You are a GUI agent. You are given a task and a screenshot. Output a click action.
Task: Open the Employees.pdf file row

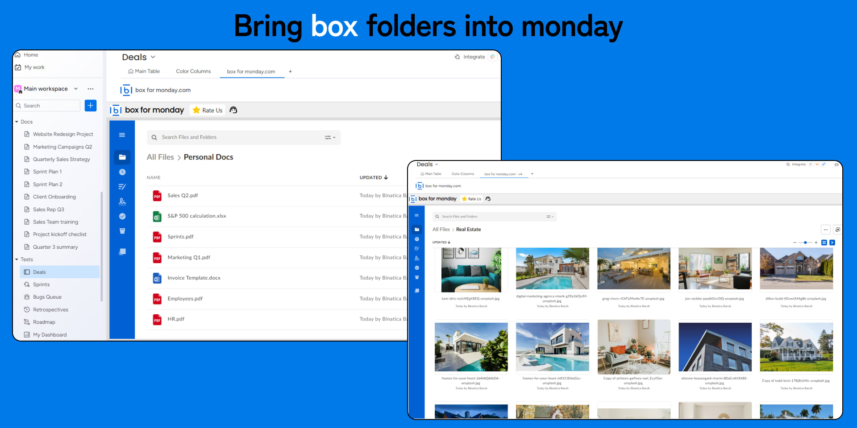[277, 299]
